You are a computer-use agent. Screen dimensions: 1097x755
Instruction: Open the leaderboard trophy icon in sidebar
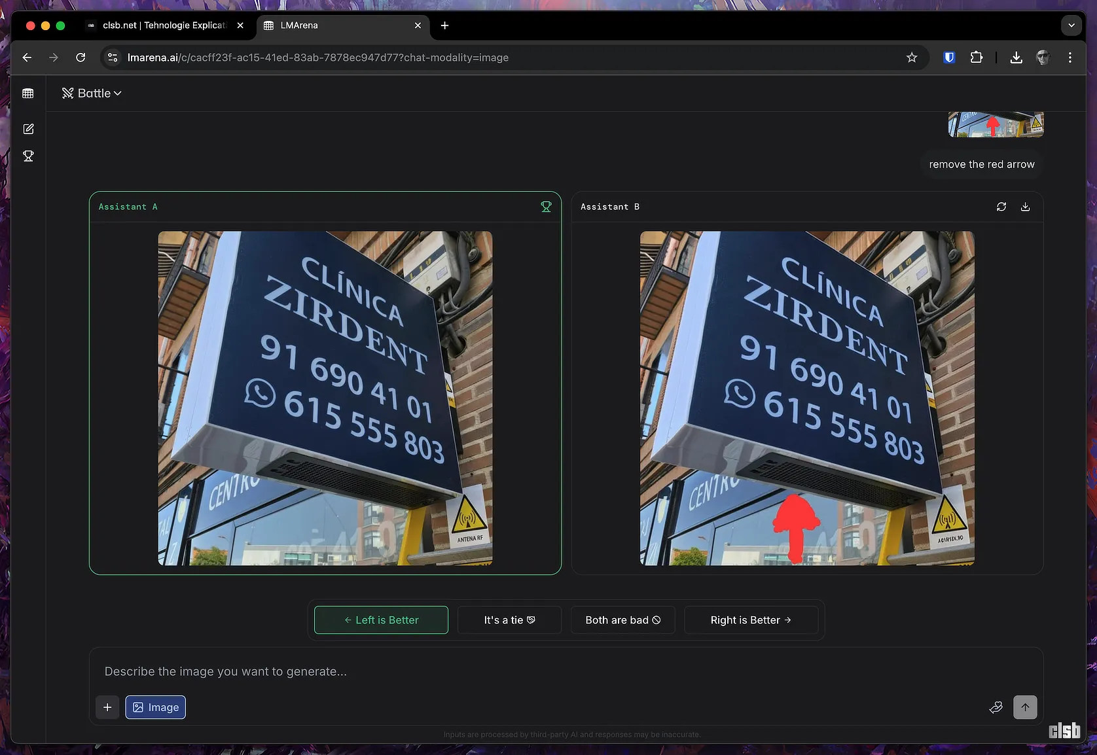click(28, 156)
